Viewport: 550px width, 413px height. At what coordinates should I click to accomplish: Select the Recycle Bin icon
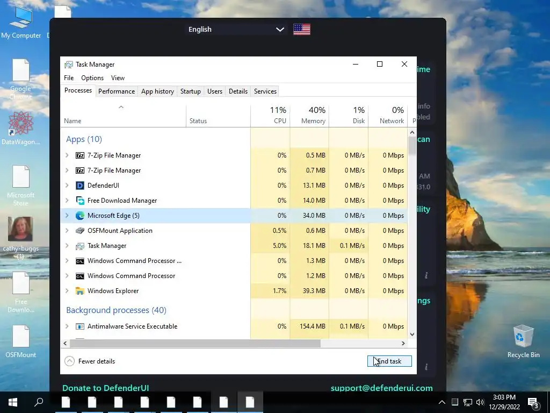coord(523,341)
